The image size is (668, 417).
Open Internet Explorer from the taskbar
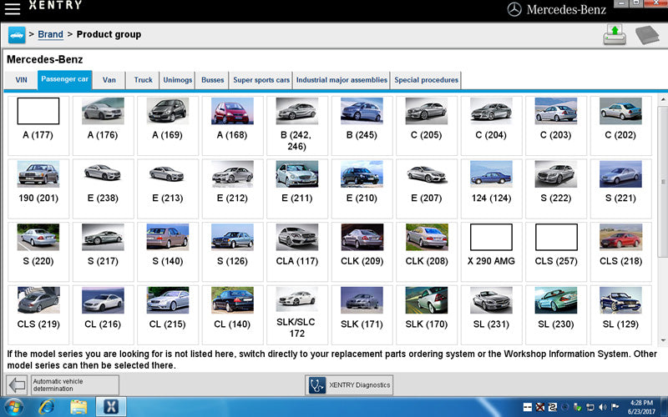tap(46, 407)
